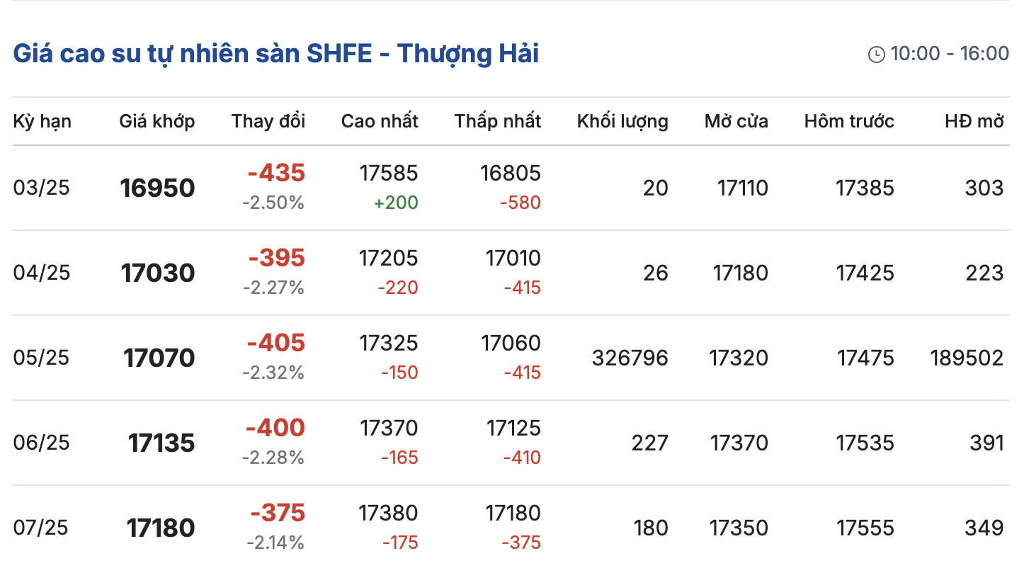The image size is (1024, 568).
Task: Click the Mở cửa column header
Action: click(x=736, y=121)
